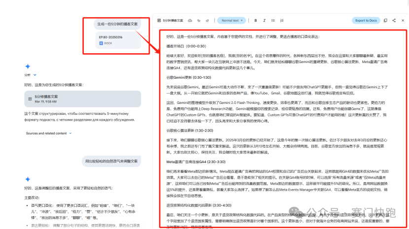Copy canvas contents with copy icon

click(x=385, y=20)
